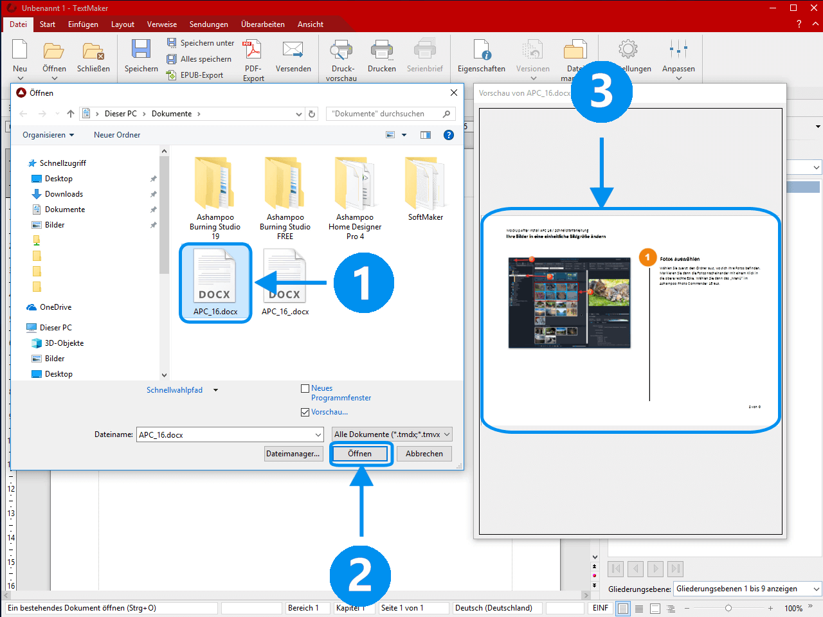Open the Alle Dokumente file type dropdown
This screenshot has width=823, height=617.
coord(447,434)
